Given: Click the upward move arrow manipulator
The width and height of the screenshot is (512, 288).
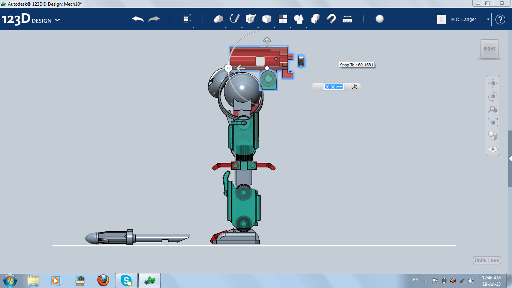Looking at the screenshot, I should coord(266,41).
